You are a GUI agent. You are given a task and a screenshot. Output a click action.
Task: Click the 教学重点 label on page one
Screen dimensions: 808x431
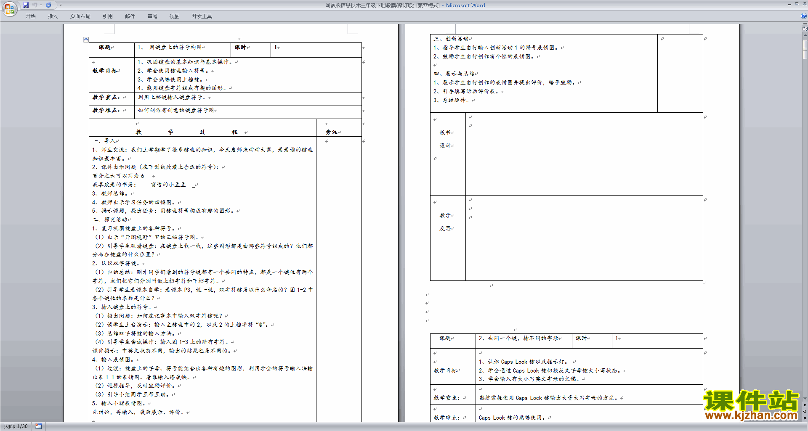tap(106, 97)
